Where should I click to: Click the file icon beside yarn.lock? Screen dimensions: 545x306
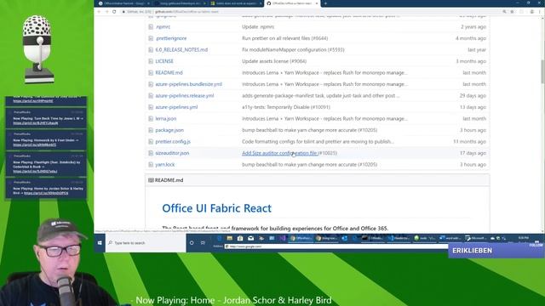pos(151,164)
